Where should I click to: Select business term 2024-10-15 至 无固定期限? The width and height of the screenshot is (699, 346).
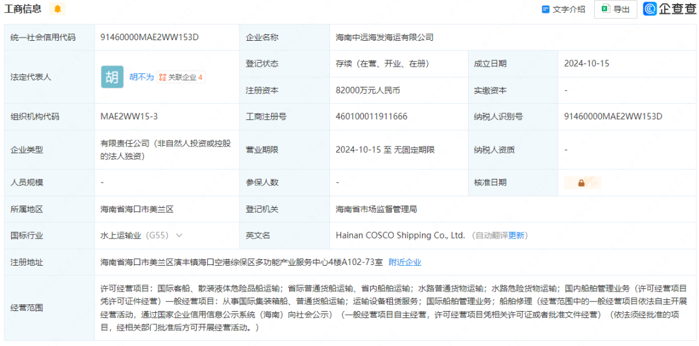coord(385,150)
